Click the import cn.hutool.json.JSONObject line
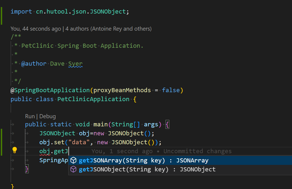This screenshot has width=292, height=189. (70, 12)
